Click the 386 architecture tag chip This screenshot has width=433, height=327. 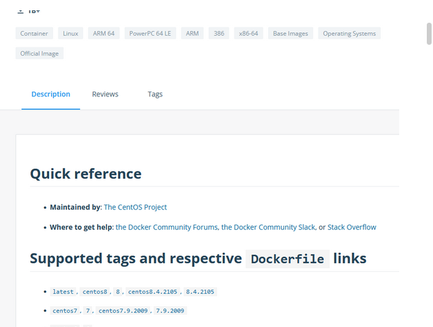219,33
